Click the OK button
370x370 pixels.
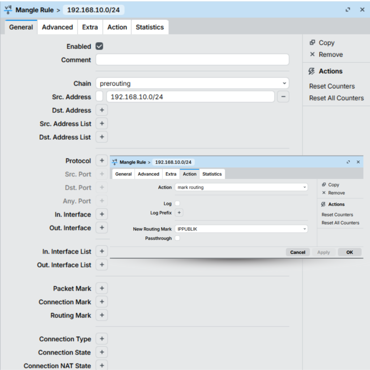point(349,252)
